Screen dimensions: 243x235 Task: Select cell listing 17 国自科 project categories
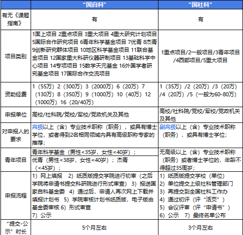(94, 56)
